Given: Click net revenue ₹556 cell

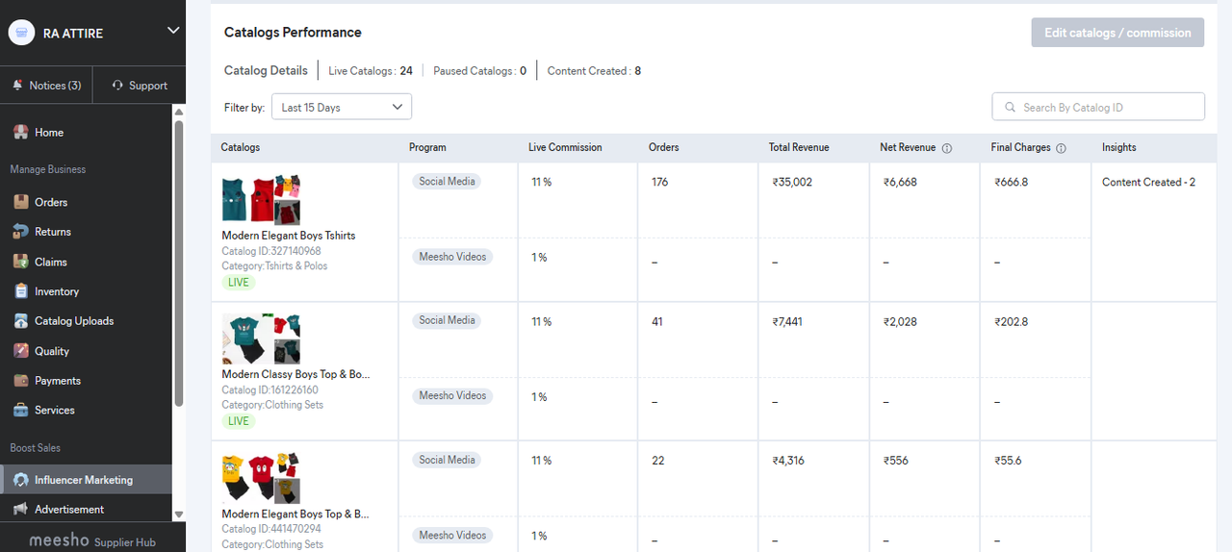Looking at the screenshot, I should pyautogui.click(x=896, y=461).
